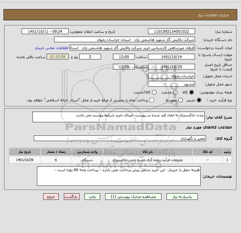
Task: Click the گروه کالا field تعمیر و نگهداری
Action: click(x=120, y=138)
